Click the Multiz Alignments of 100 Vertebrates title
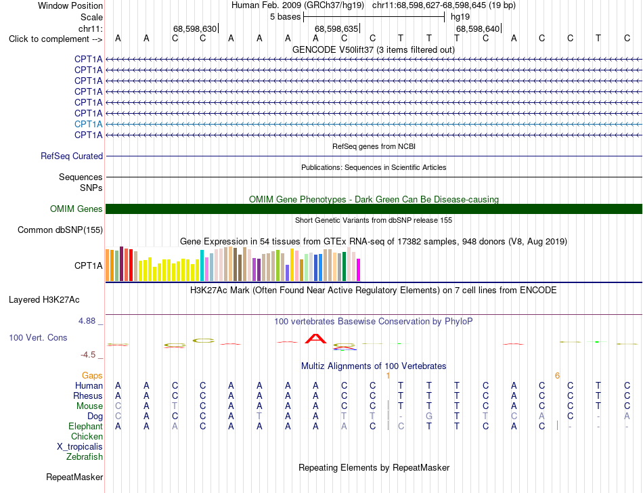The image size is (643, 493). [x=374, y=366]
